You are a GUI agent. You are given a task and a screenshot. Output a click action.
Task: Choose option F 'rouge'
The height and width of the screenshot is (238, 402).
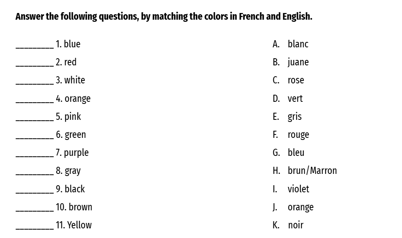point(298,135)
